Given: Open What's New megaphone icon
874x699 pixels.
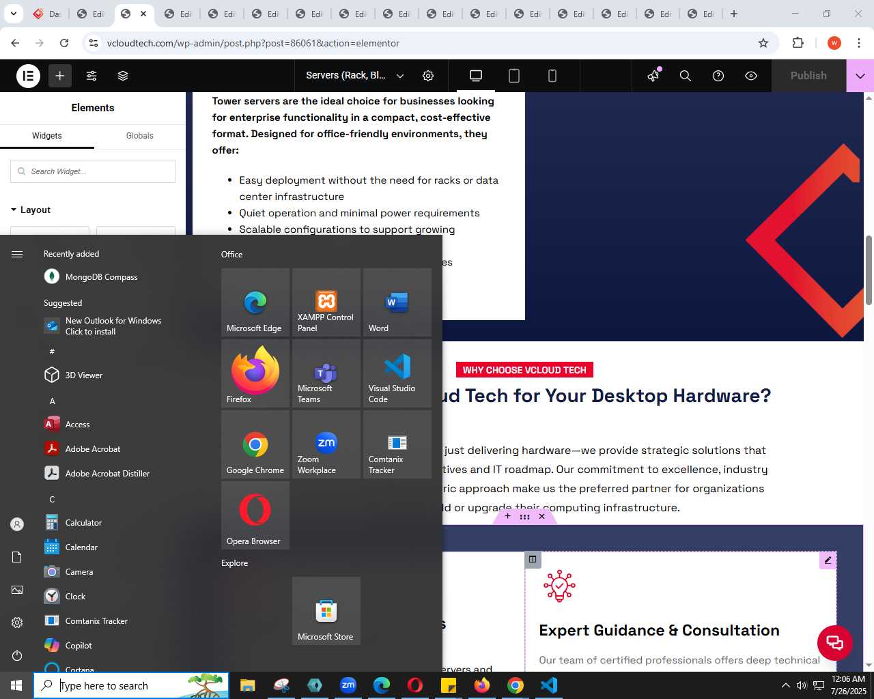Looking at the screenshot, I should pos(653,75).
